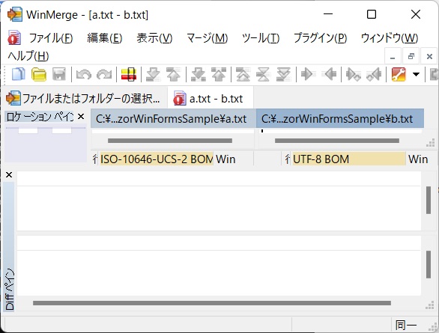This screenshot has width=439, height=333.
Task: Close the Diff ペイン with its X
Action: (9, 175)
